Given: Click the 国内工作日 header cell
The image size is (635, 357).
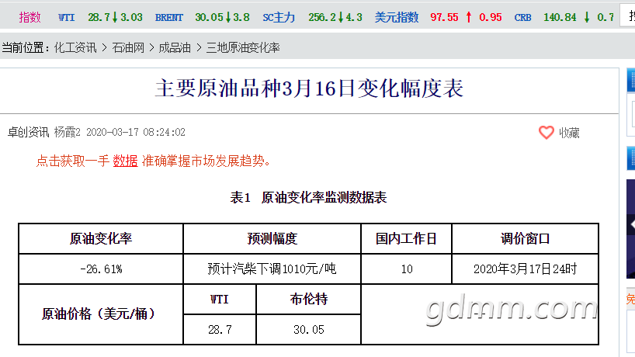Looking at the screenshot, I should pos(406,238).
